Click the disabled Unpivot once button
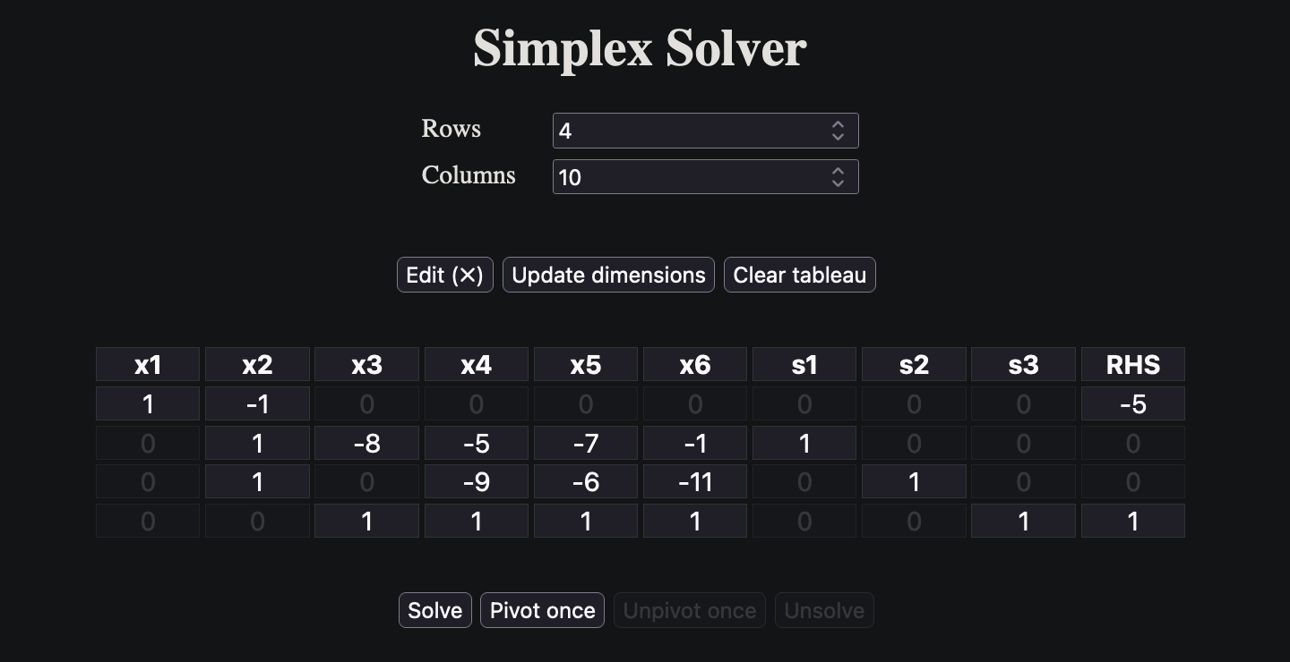 690,610
